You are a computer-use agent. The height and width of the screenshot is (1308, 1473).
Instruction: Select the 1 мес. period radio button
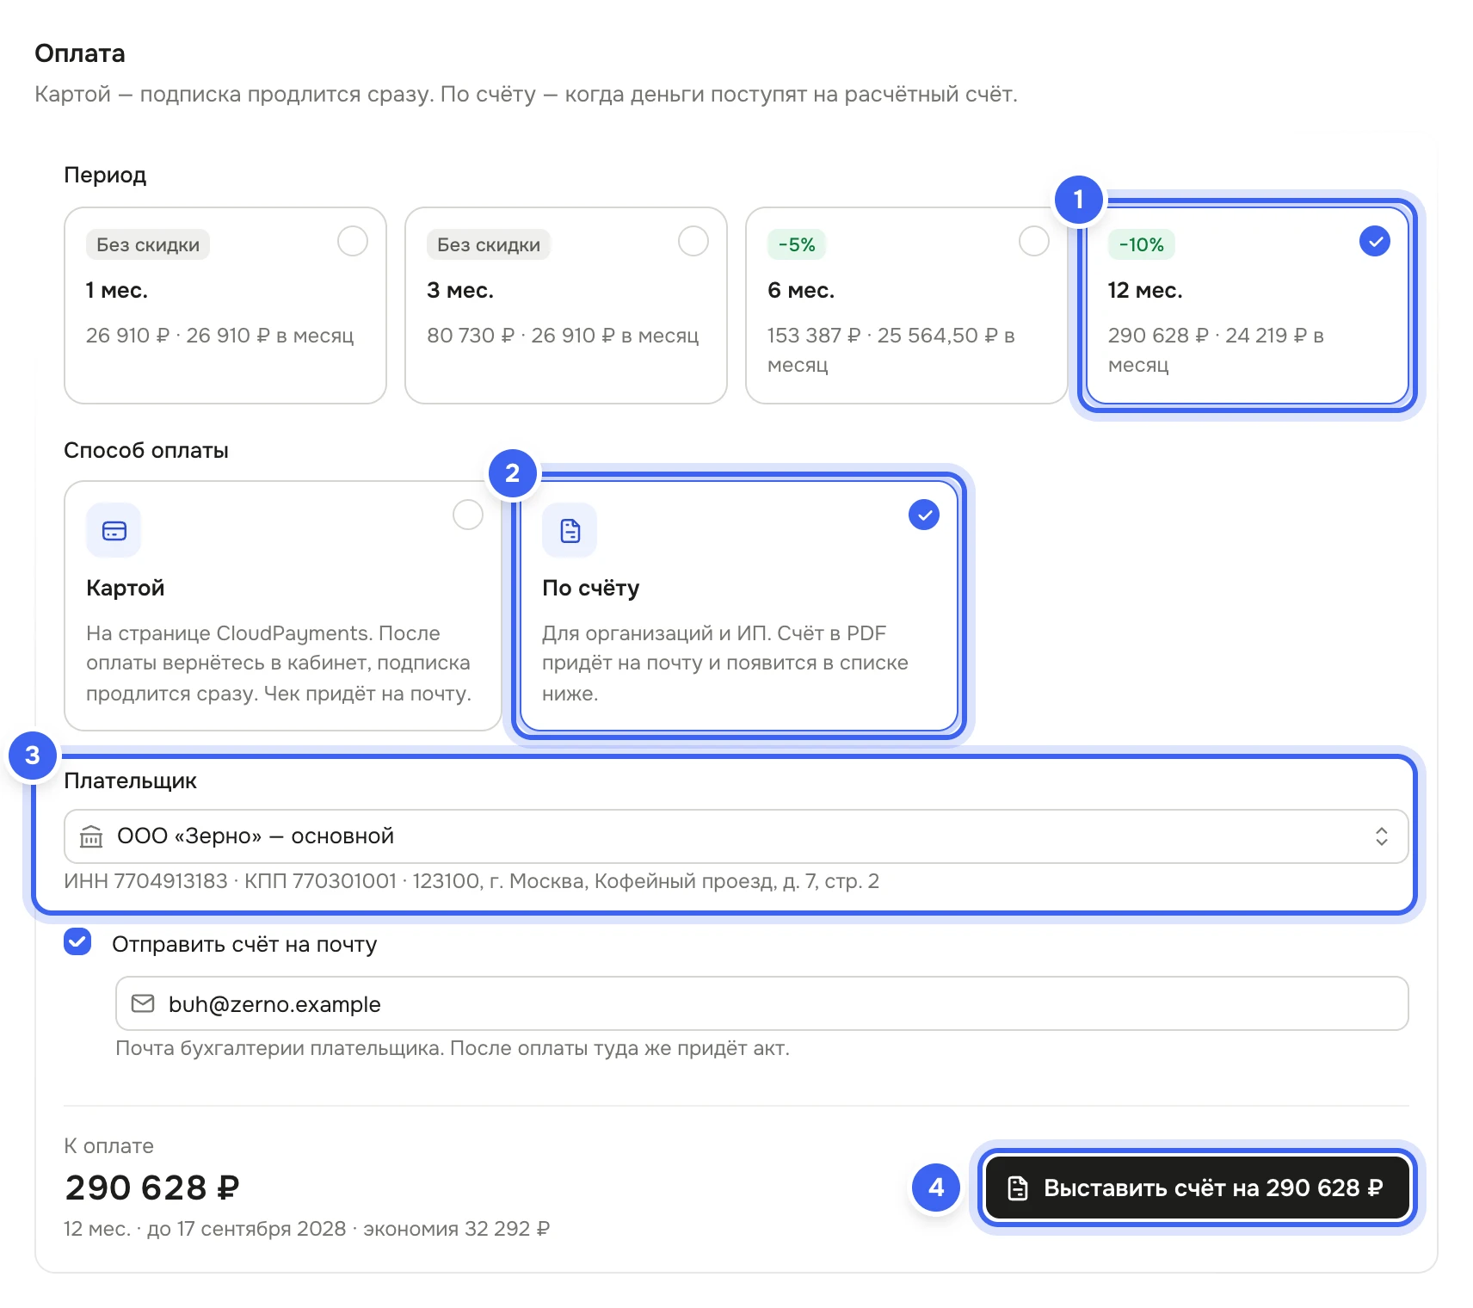pyautogui.click(x=353, y=241)
